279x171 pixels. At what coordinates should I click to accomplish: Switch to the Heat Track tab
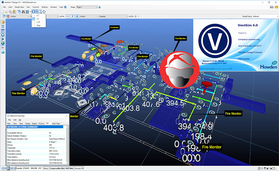(x=56, y=123)
